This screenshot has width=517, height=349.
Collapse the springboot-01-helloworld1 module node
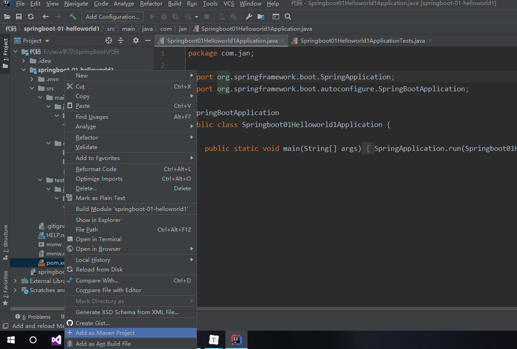(23, 70)
